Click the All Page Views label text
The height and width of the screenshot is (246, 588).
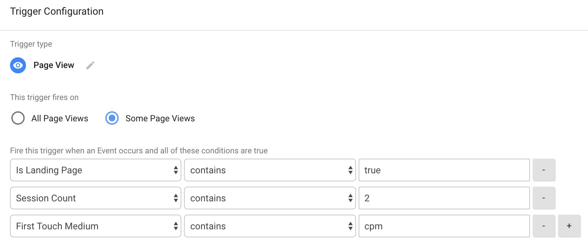click(x=60, y=119)
